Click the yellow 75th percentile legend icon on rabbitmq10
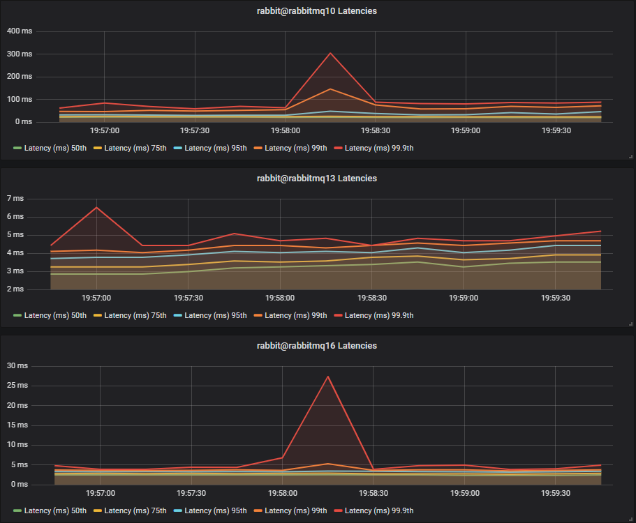This screenshot has height=523, width=636. pos(98,148)
